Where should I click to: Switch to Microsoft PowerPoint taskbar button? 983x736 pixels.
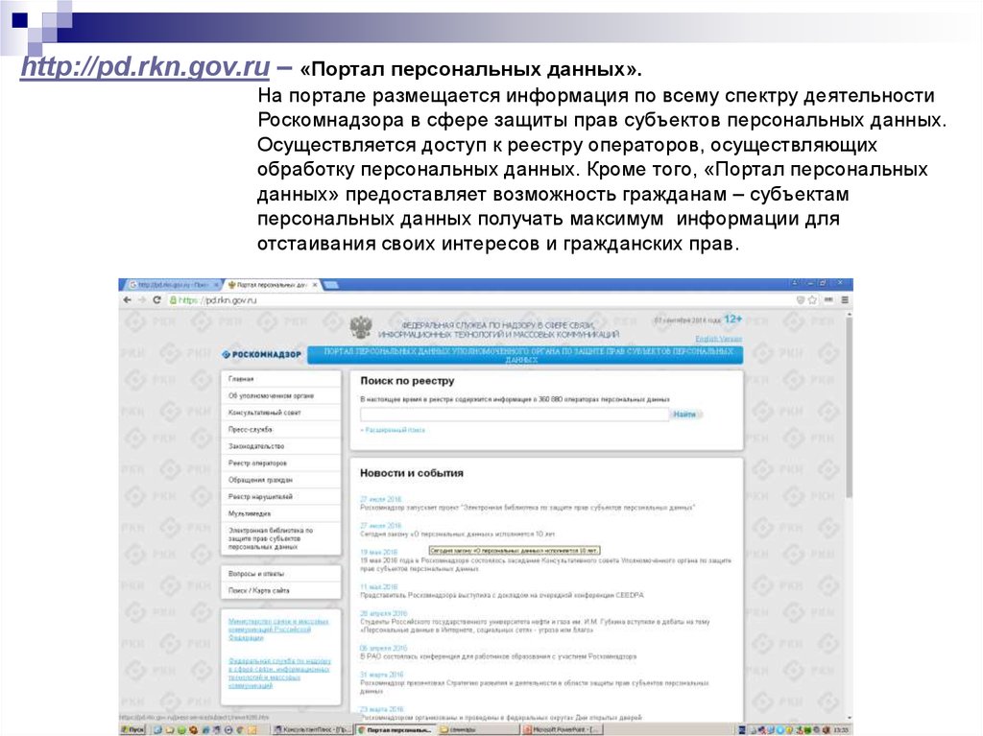click(563, 729)
